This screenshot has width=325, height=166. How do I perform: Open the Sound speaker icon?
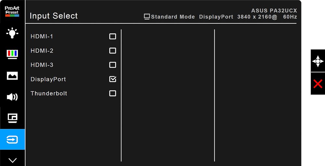12,97
